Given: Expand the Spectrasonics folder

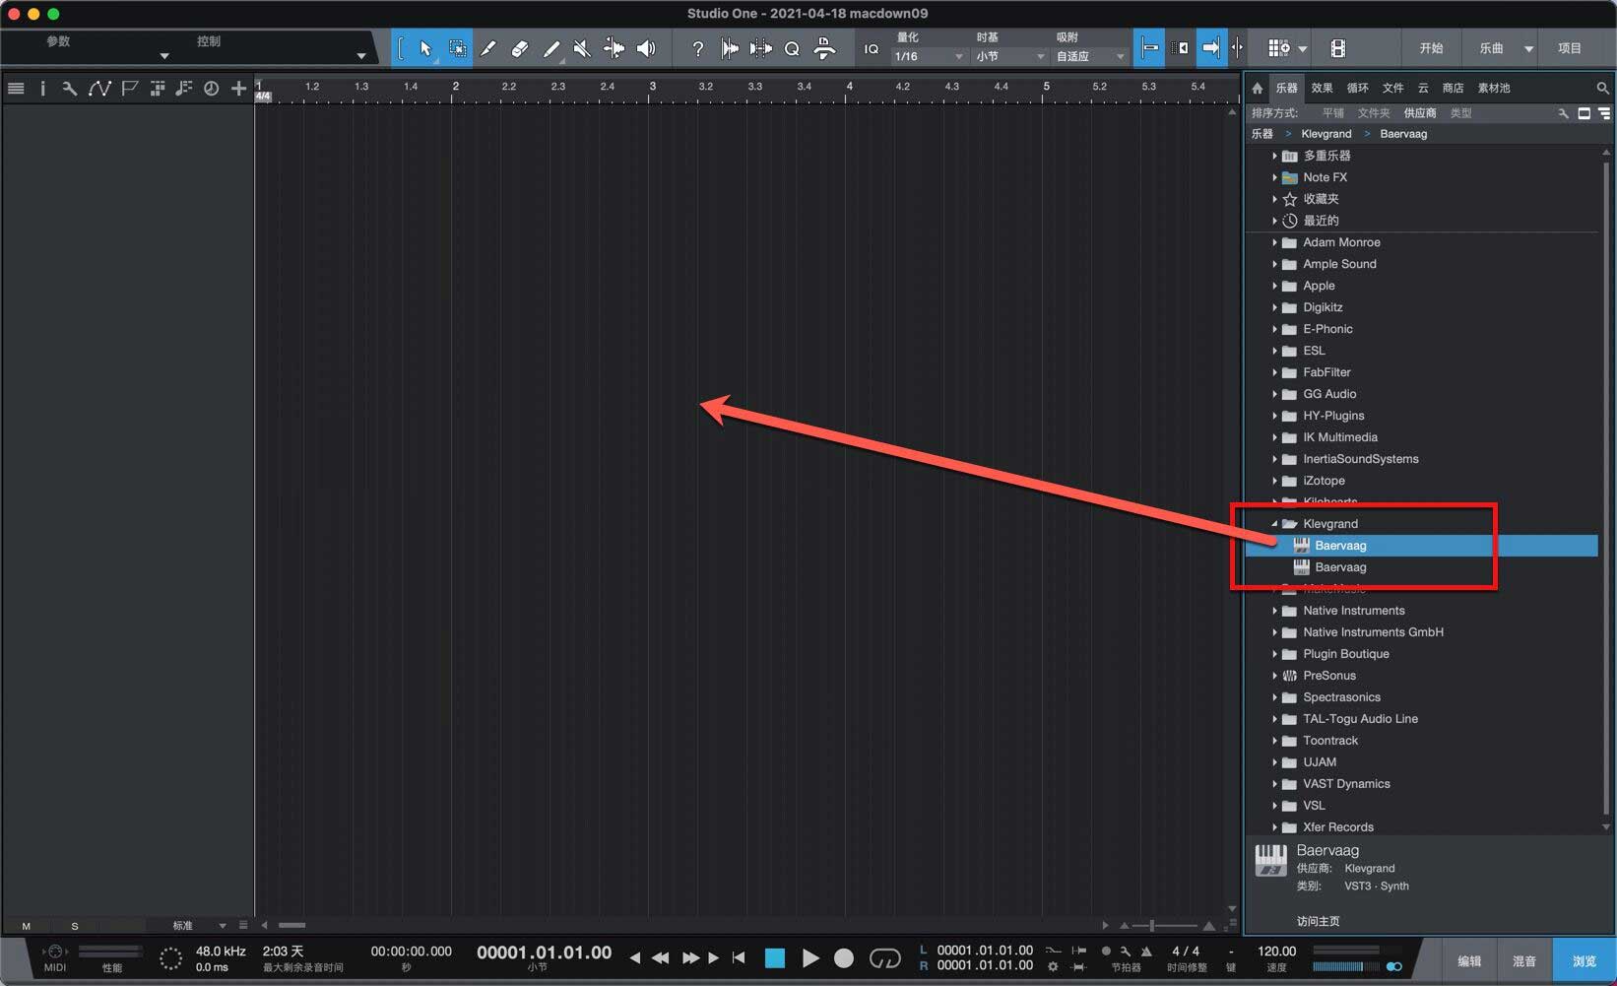Looking at the screenshot, I should click(1274, 697).
